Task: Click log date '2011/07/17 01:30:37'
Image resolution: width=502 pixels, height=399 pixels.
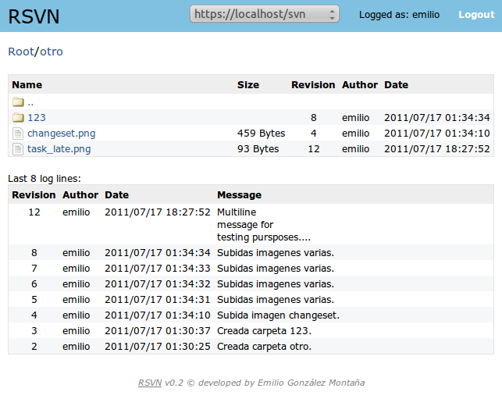Action: (158, 331)
